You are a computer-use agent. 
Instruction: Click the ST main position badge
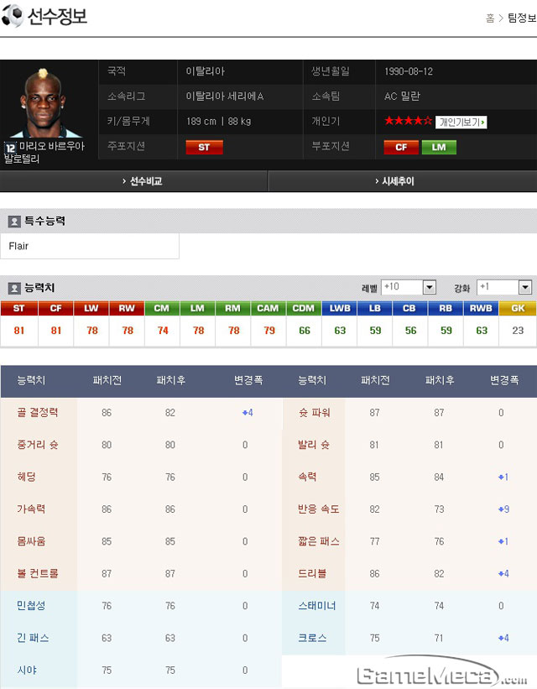coord(205,147)
